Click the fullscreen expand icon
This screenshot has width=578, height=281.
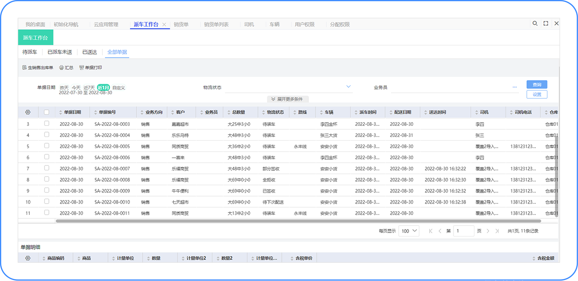tap(546, 24)
